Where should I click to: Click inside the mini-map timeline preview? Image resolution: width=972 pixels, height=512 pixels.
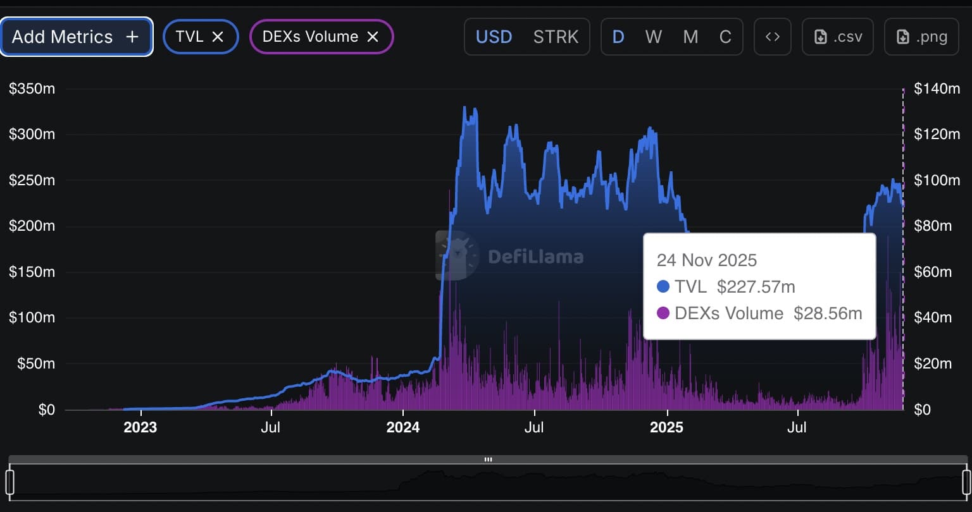(486, 484)
